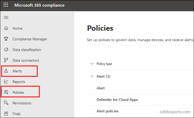Click the Compliance Manager trophy icon
Image resolution: width=194 pixels, height=118 pixels.
coord(6,39)
